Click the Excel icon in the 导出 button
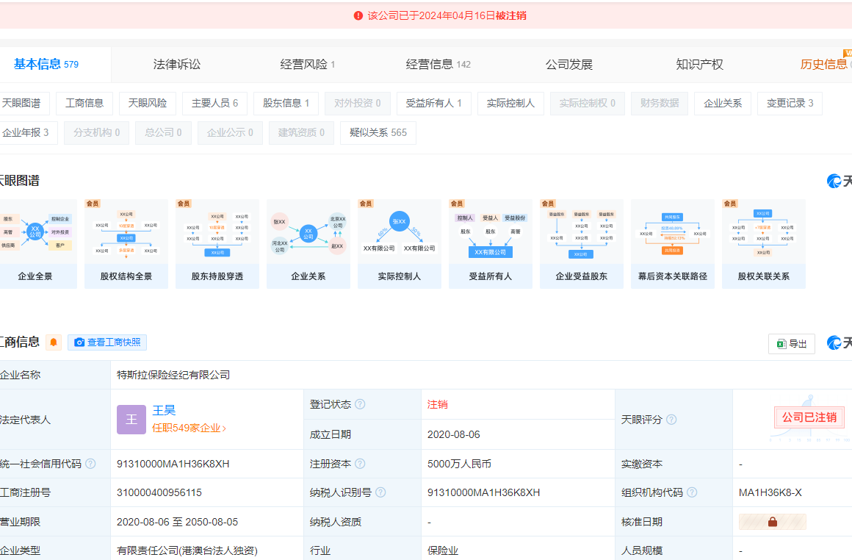852x560 pixels. coord(781,343)
